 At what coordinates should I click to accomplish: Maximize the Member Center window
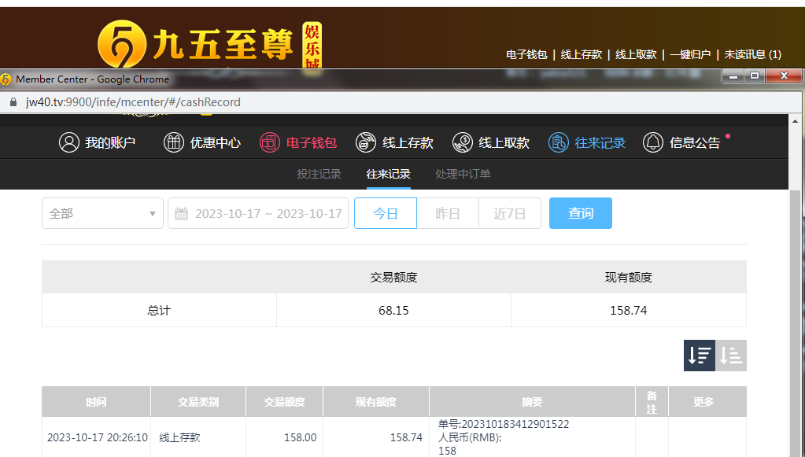pyautogui.click(x=754, y=76)
